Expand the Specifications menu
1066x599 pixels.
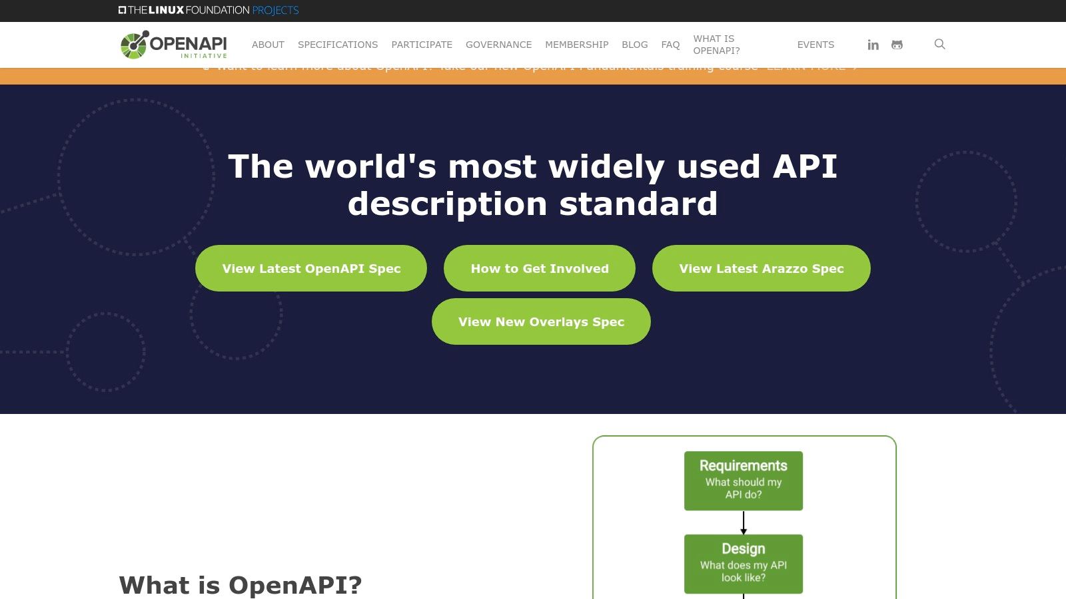[338, 45]
